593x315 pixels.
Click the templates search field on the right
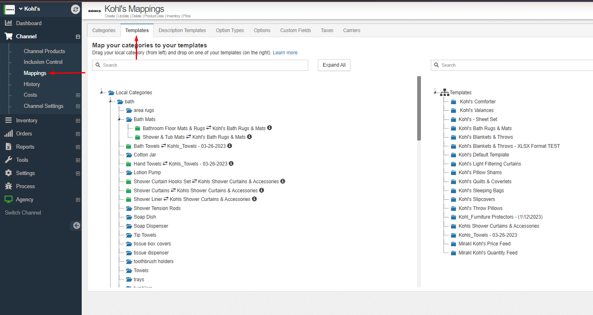[x=512, y=65]
